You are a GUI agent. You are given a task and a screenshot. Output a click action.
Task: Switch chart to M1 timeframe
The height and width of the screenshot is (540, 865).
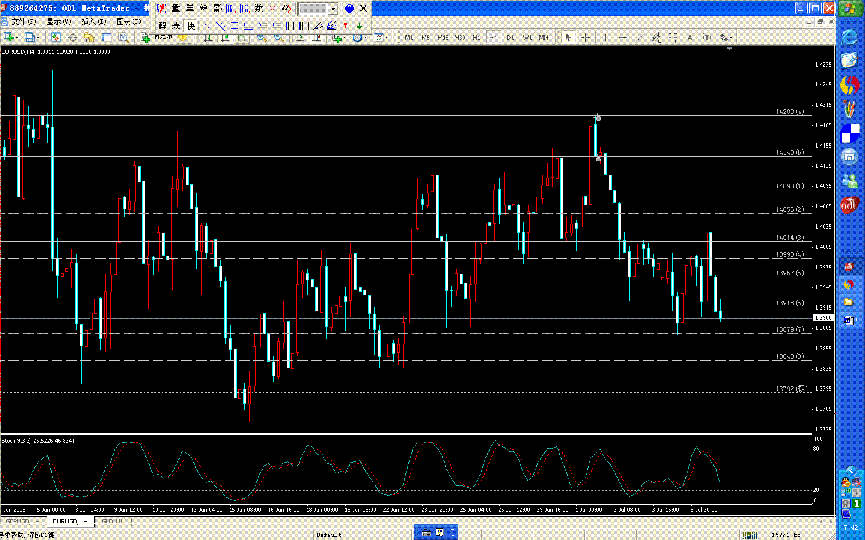pos(409,37)
